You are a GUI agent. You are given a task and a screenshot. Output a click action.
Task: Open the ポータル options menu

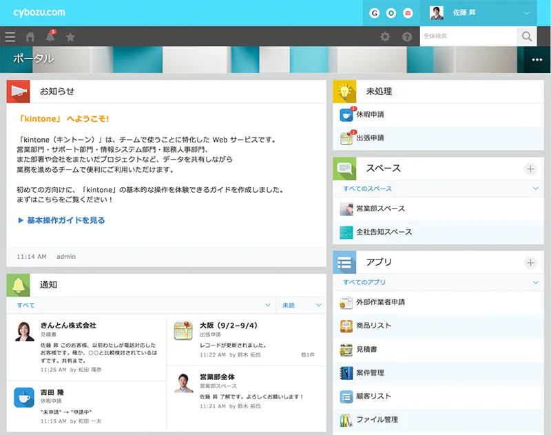[x=538, y=60]
